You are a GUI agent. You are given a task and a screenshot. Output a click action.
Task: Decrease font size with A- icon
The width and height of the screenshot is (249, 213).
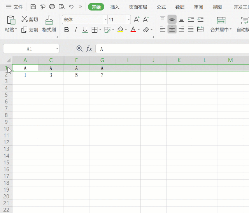pyautogui.click(x=146, y=19)
